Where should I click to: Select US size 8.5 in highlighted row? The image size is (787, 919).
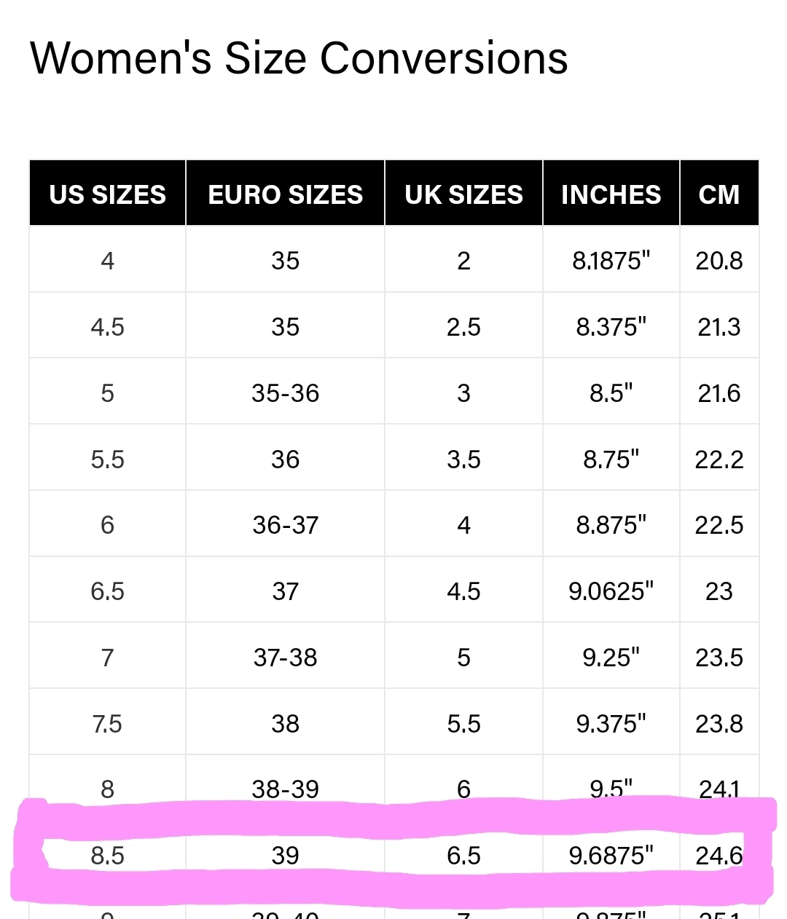coord(108,855)
